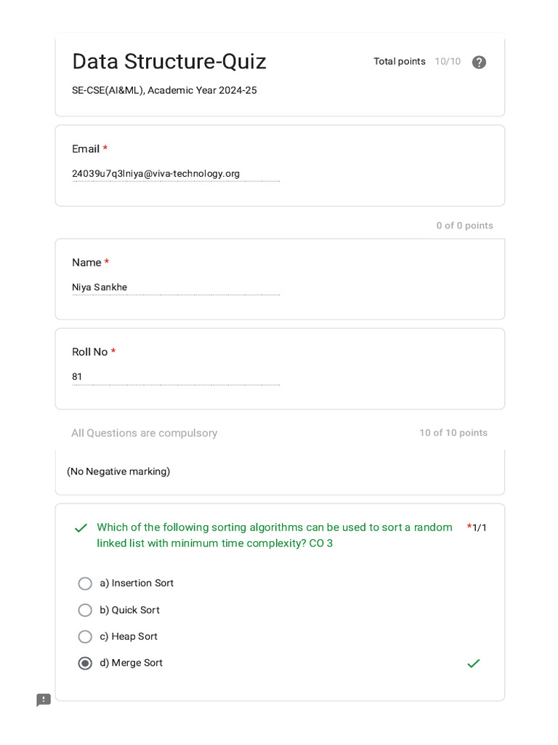Image resolution: width=558 pixels, height=745 pixels.
Task: Choose the Heap Sort radio option
Action: (x=85, y=637)
